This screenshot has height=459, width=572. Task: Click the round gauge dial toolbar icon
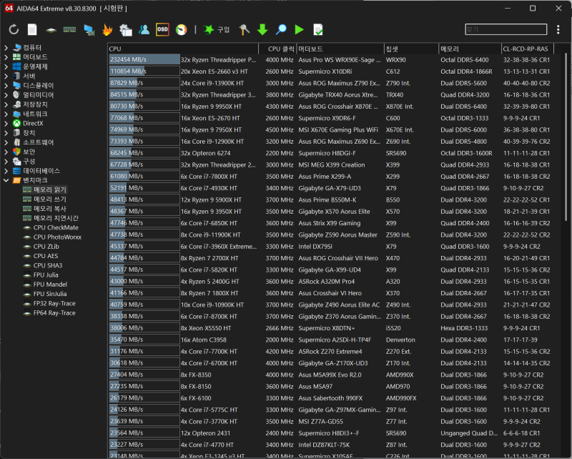tap(181, 29)
